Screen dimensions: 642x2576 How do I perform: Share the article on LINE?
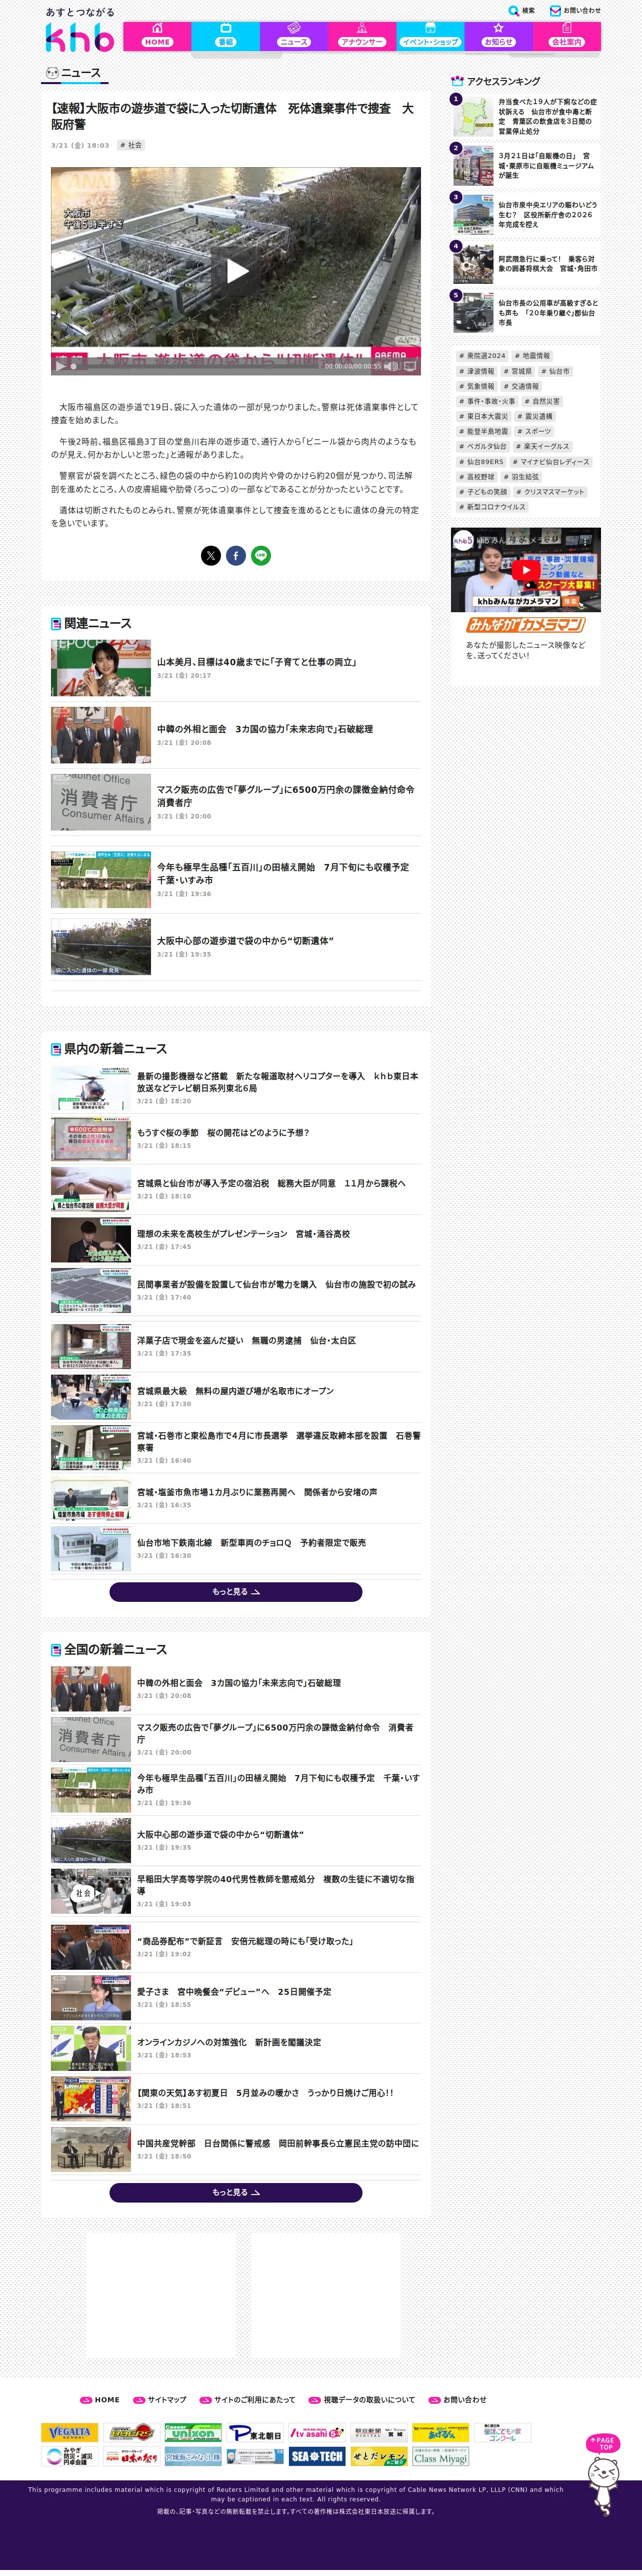click(260, 555)
